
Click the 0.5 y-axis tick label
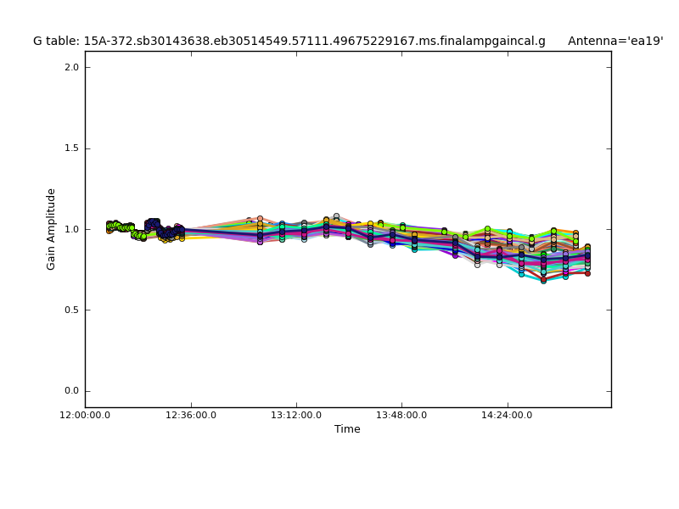click(x=71, y=310)
